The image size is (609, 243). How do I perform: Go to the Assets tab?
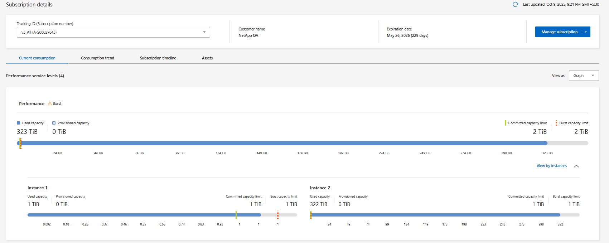207,58
